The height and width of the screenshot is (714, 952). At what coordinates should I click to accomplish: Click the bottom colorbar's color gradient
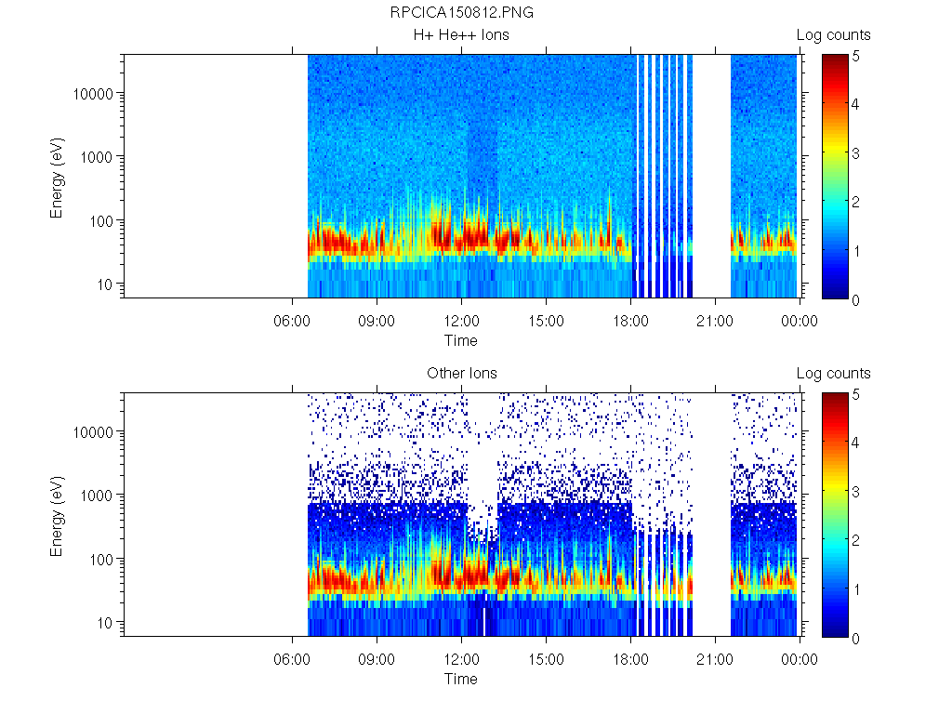click(x=835, y=515)
